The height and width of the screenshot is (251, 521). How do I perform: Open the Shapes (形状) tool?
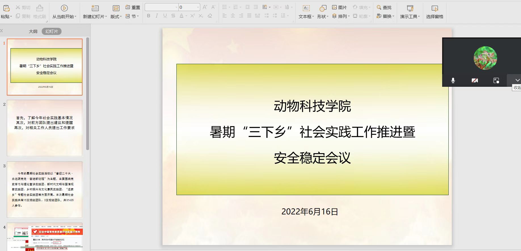(x=323, y=8)
